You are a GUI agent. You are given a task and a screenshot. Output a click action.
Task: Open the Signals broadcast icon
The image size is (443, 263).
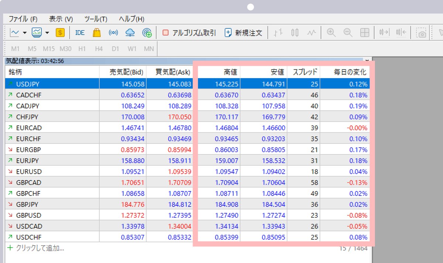113,32
